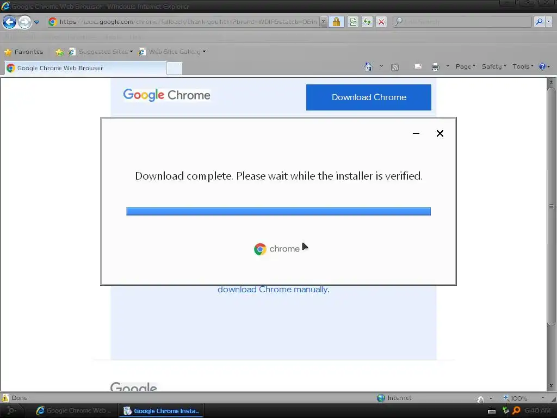Refresh the page with the green arrows icon

pos(367,22)
